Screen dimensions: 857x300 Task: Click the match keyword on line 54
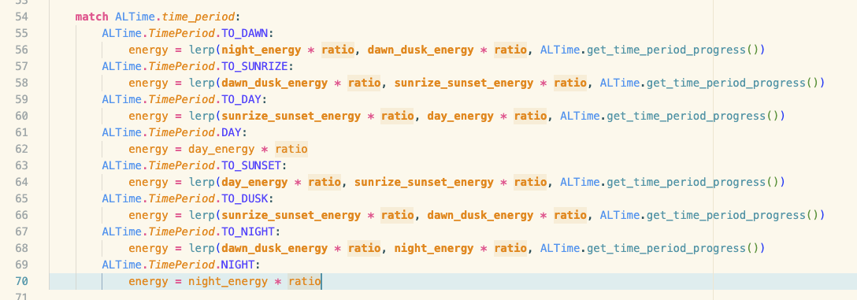[92, 17]
